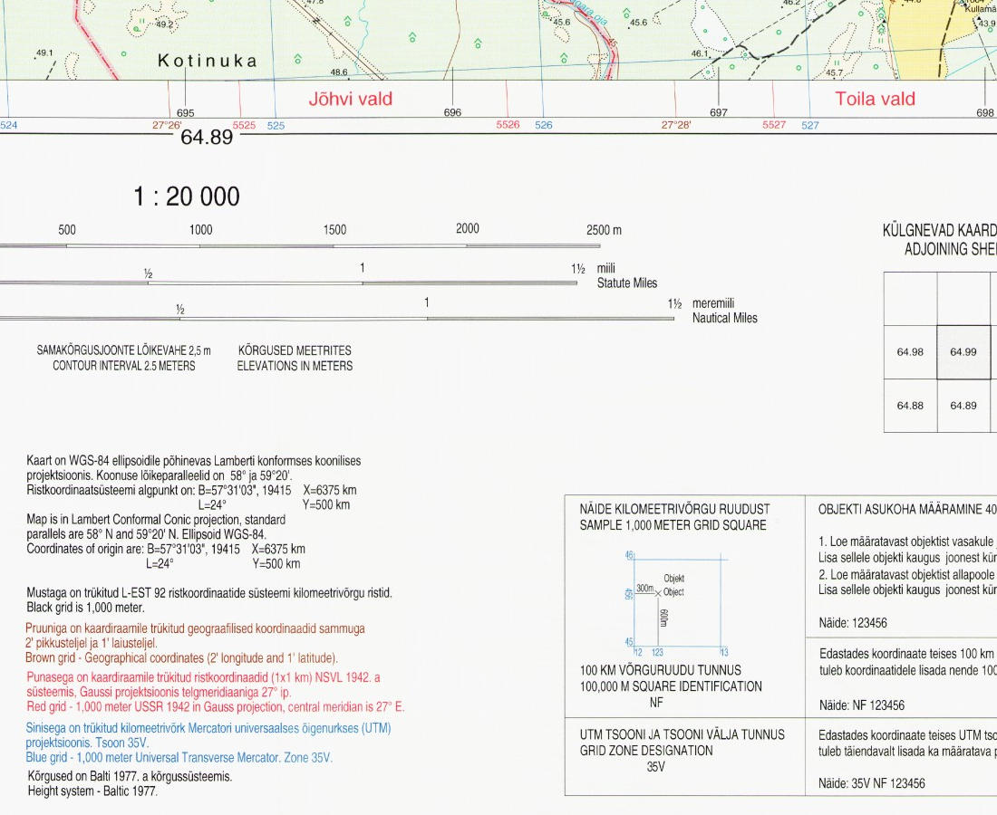Click the 1000 mark on metric scale bar

pos(200,230)
